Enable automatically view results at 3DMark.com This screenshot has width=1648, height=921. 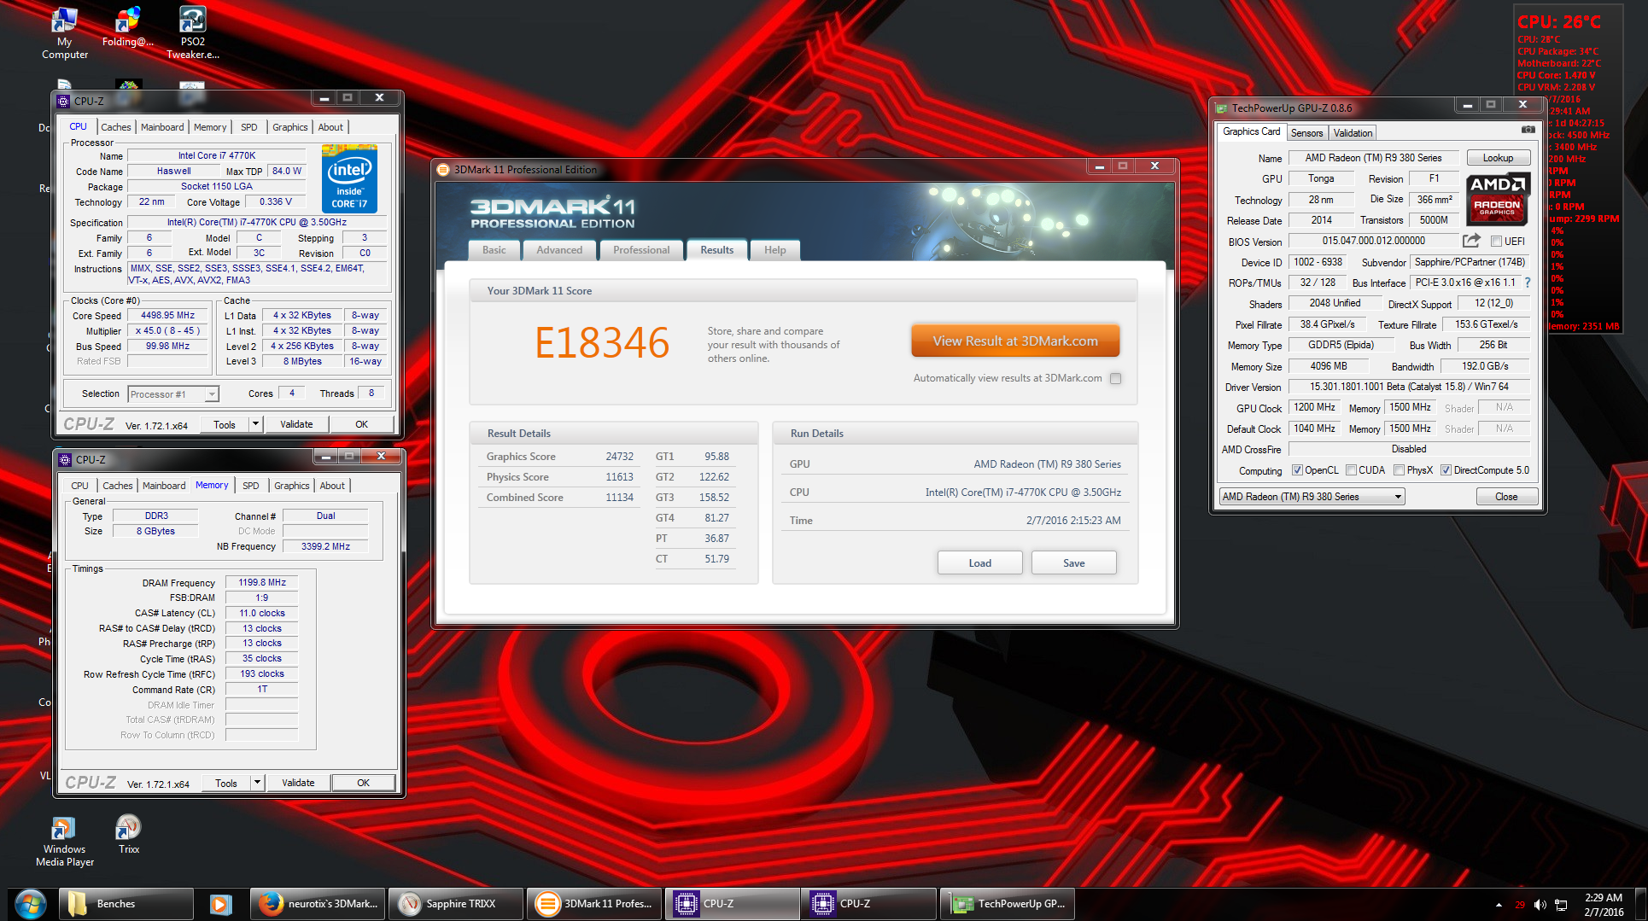[1115, 378]
